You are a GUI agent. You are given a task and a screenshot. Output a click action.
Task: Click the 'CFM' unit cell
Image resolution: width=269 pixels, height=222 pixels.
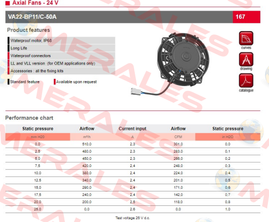coord(178,137)
